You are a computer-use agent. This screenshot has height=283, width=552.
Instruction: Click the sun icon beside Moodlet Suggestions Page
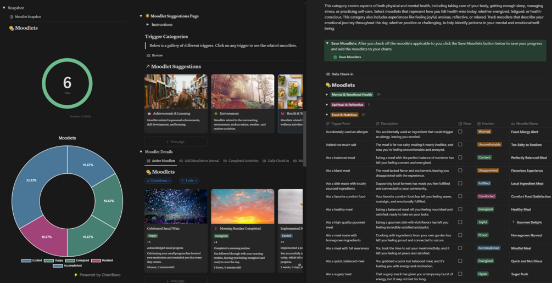point(148,16)
